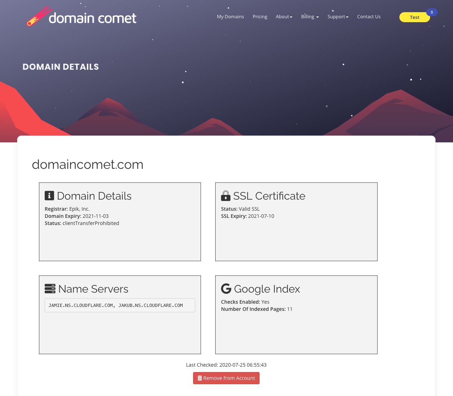Click the Domain Details banner heading
The image size is (453, 396).
pos(60,67)
